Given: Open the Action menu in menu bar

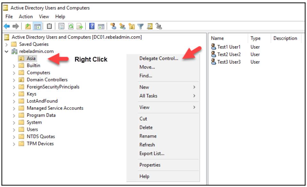Looking at the screenshot, I should tap(26, 17).
